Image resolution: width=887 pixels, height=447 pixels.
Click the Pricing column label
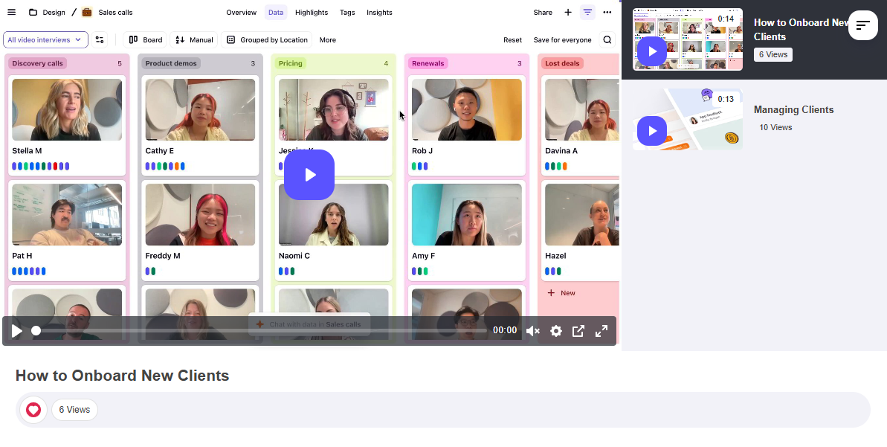290,63
